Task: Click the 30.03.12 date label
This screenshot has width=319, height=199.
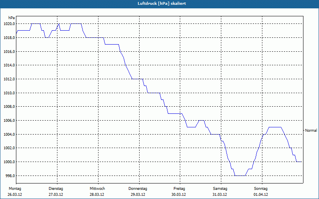Action: tap(179, 195)
